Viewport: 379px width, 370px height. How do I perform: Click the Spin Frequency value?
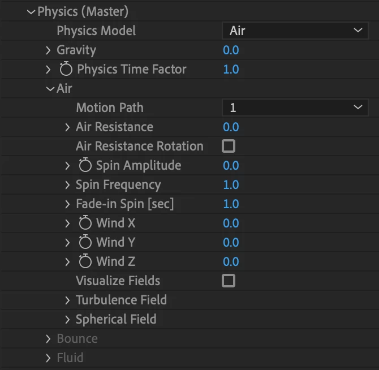point(231,185)
